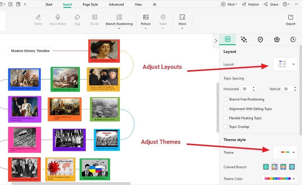This screenshot has height=185, width=302.
Task: Open the AI tab
Action: (154, 4)
